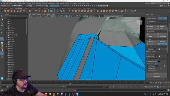The height and width of the screenshot is (96, 170).
Task: Click Separate in the Mesh section
Action: pos(162,26)
